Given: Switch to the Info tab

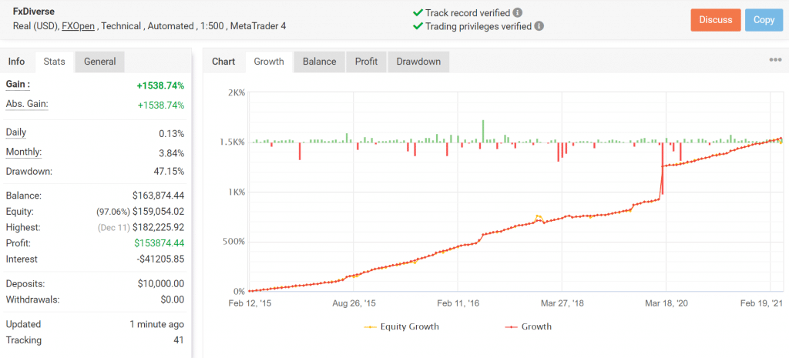Looking at the screenshot, I should (16, 62).
